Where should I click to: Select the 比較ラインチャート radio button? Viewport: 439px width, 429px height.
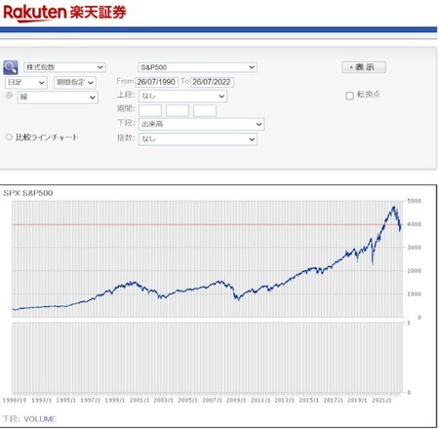tap(9, 137)
